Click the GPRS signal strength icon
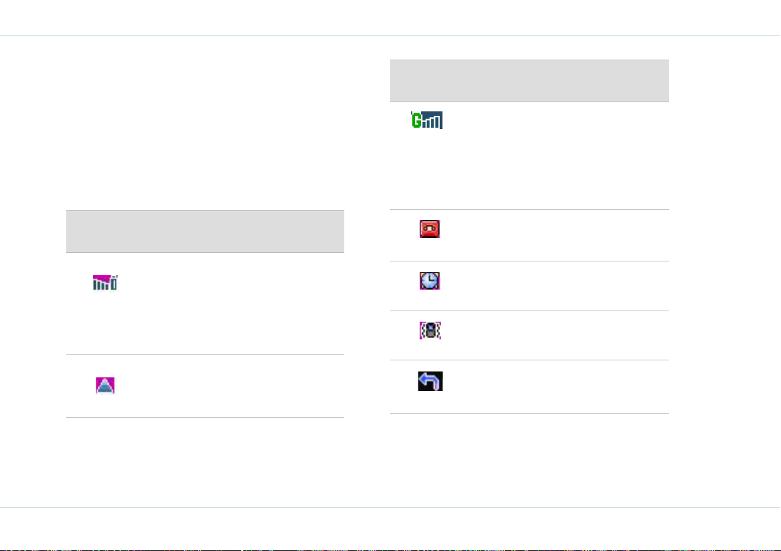 point(427,120)
